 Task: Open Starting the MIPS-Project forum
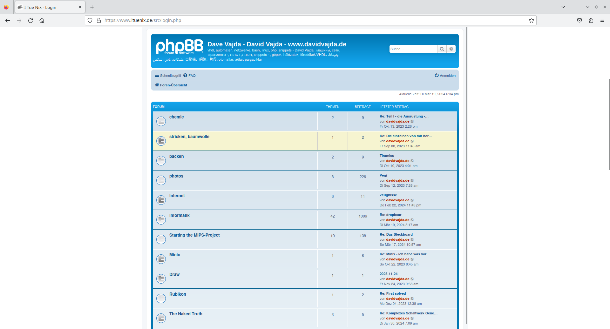194,235
